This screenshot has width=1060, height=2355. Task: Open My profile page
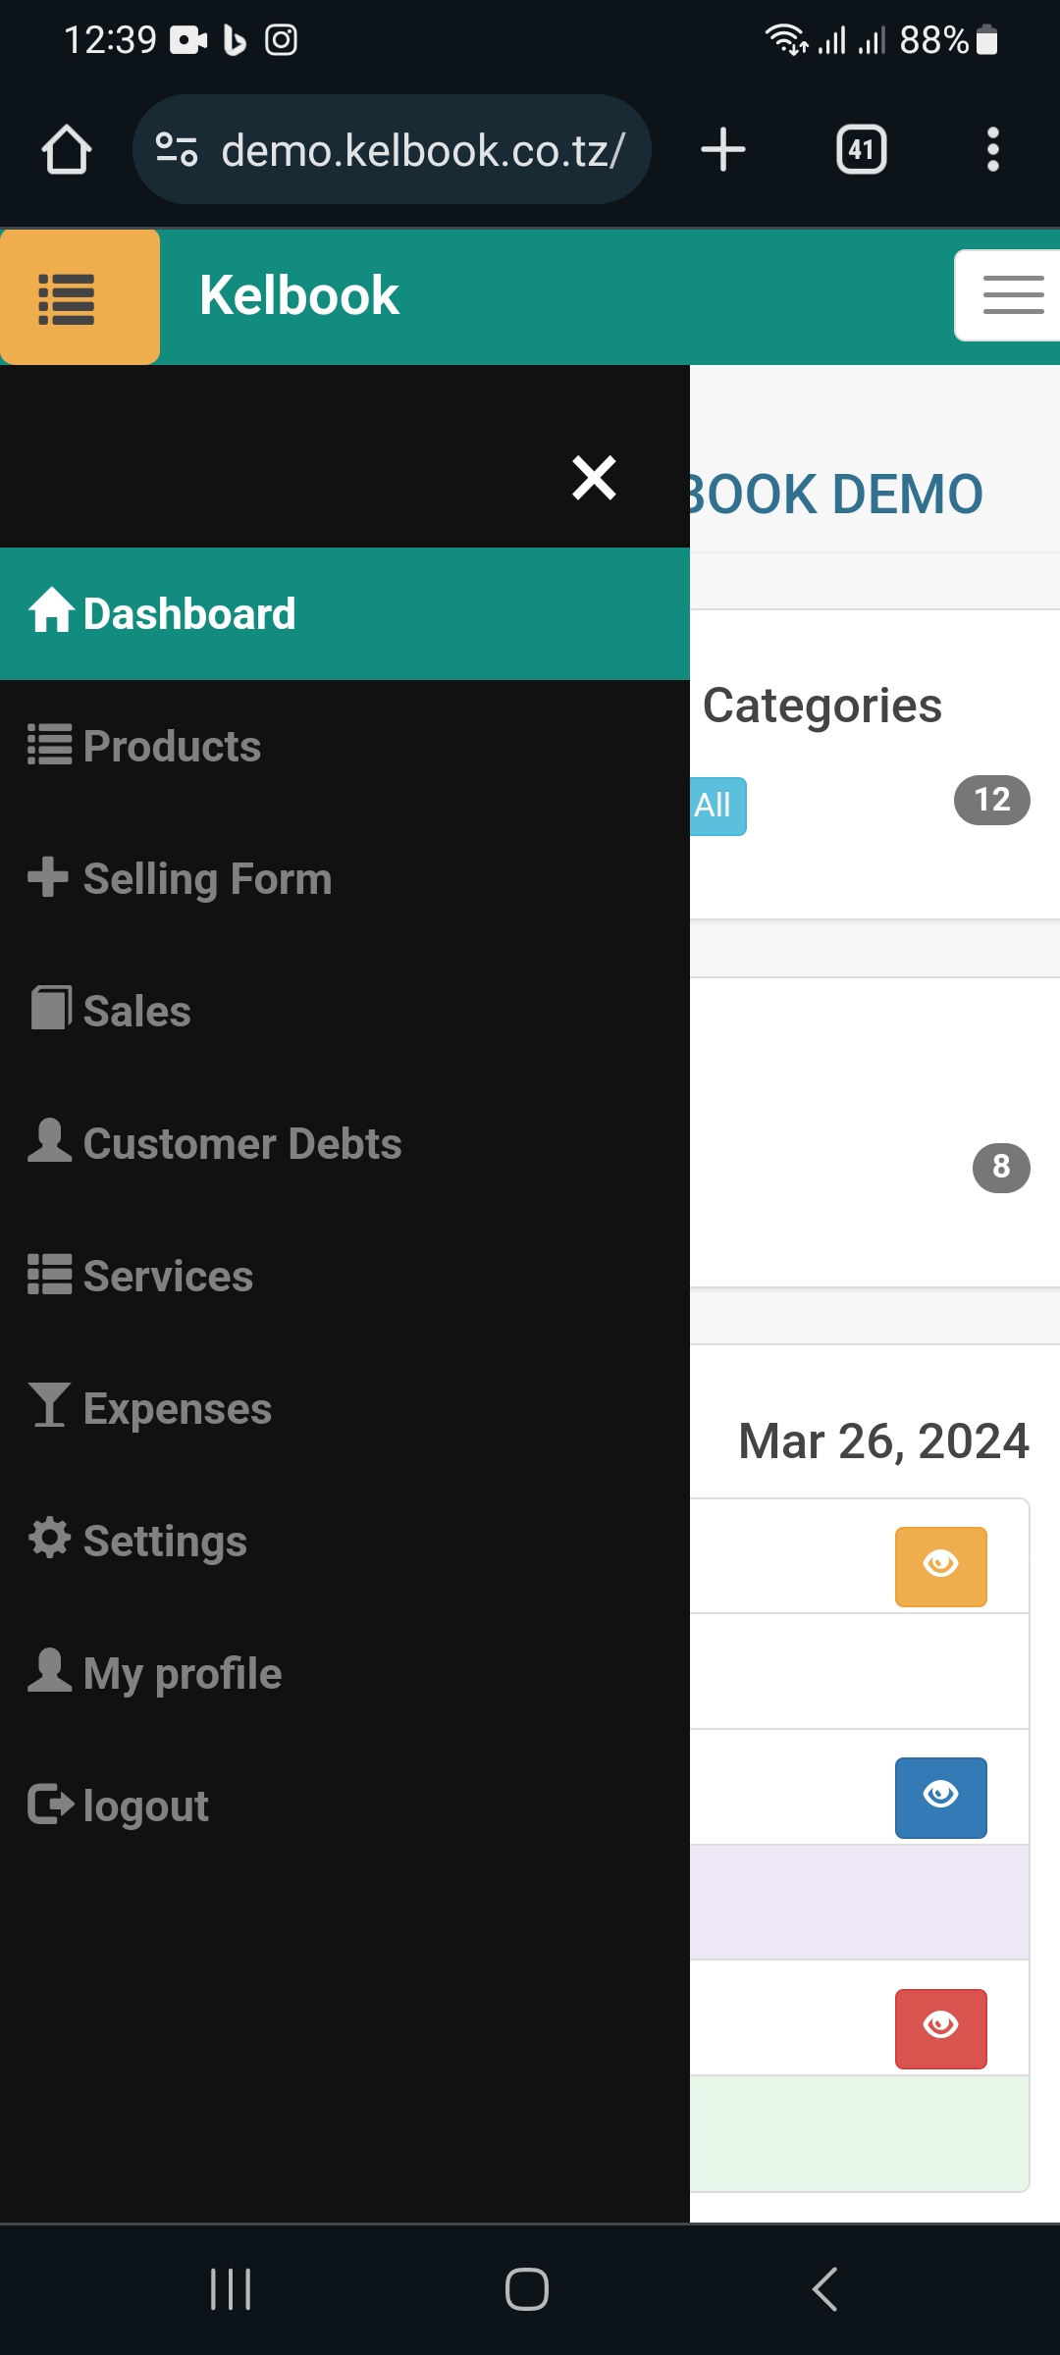tap(183, 1674)
